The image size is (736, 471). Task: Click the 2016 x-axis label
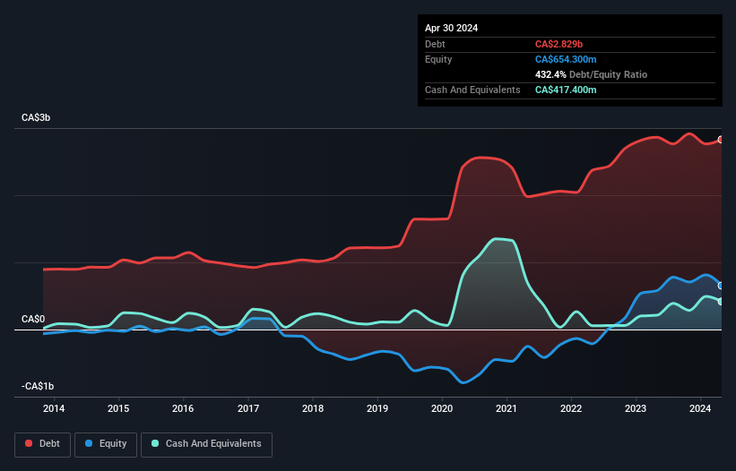[x=183, y=408]
